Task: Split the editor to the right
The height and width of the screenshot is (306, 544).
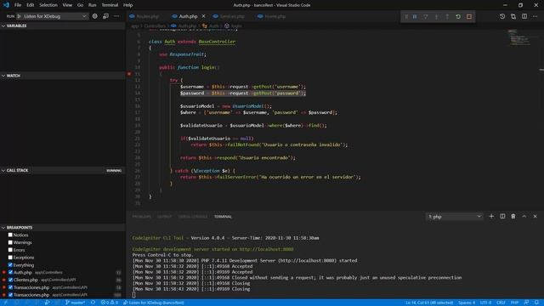Action: [x=524, y=16]
